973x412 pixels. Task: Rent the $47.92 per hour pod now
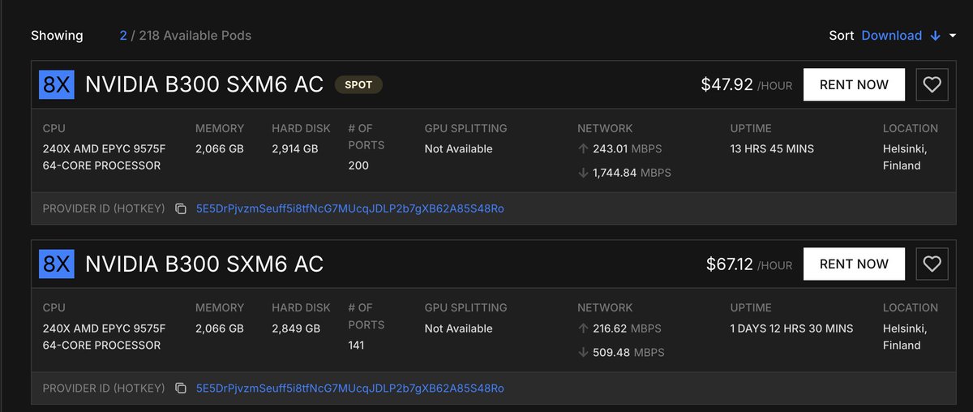[x=854, y=84]
